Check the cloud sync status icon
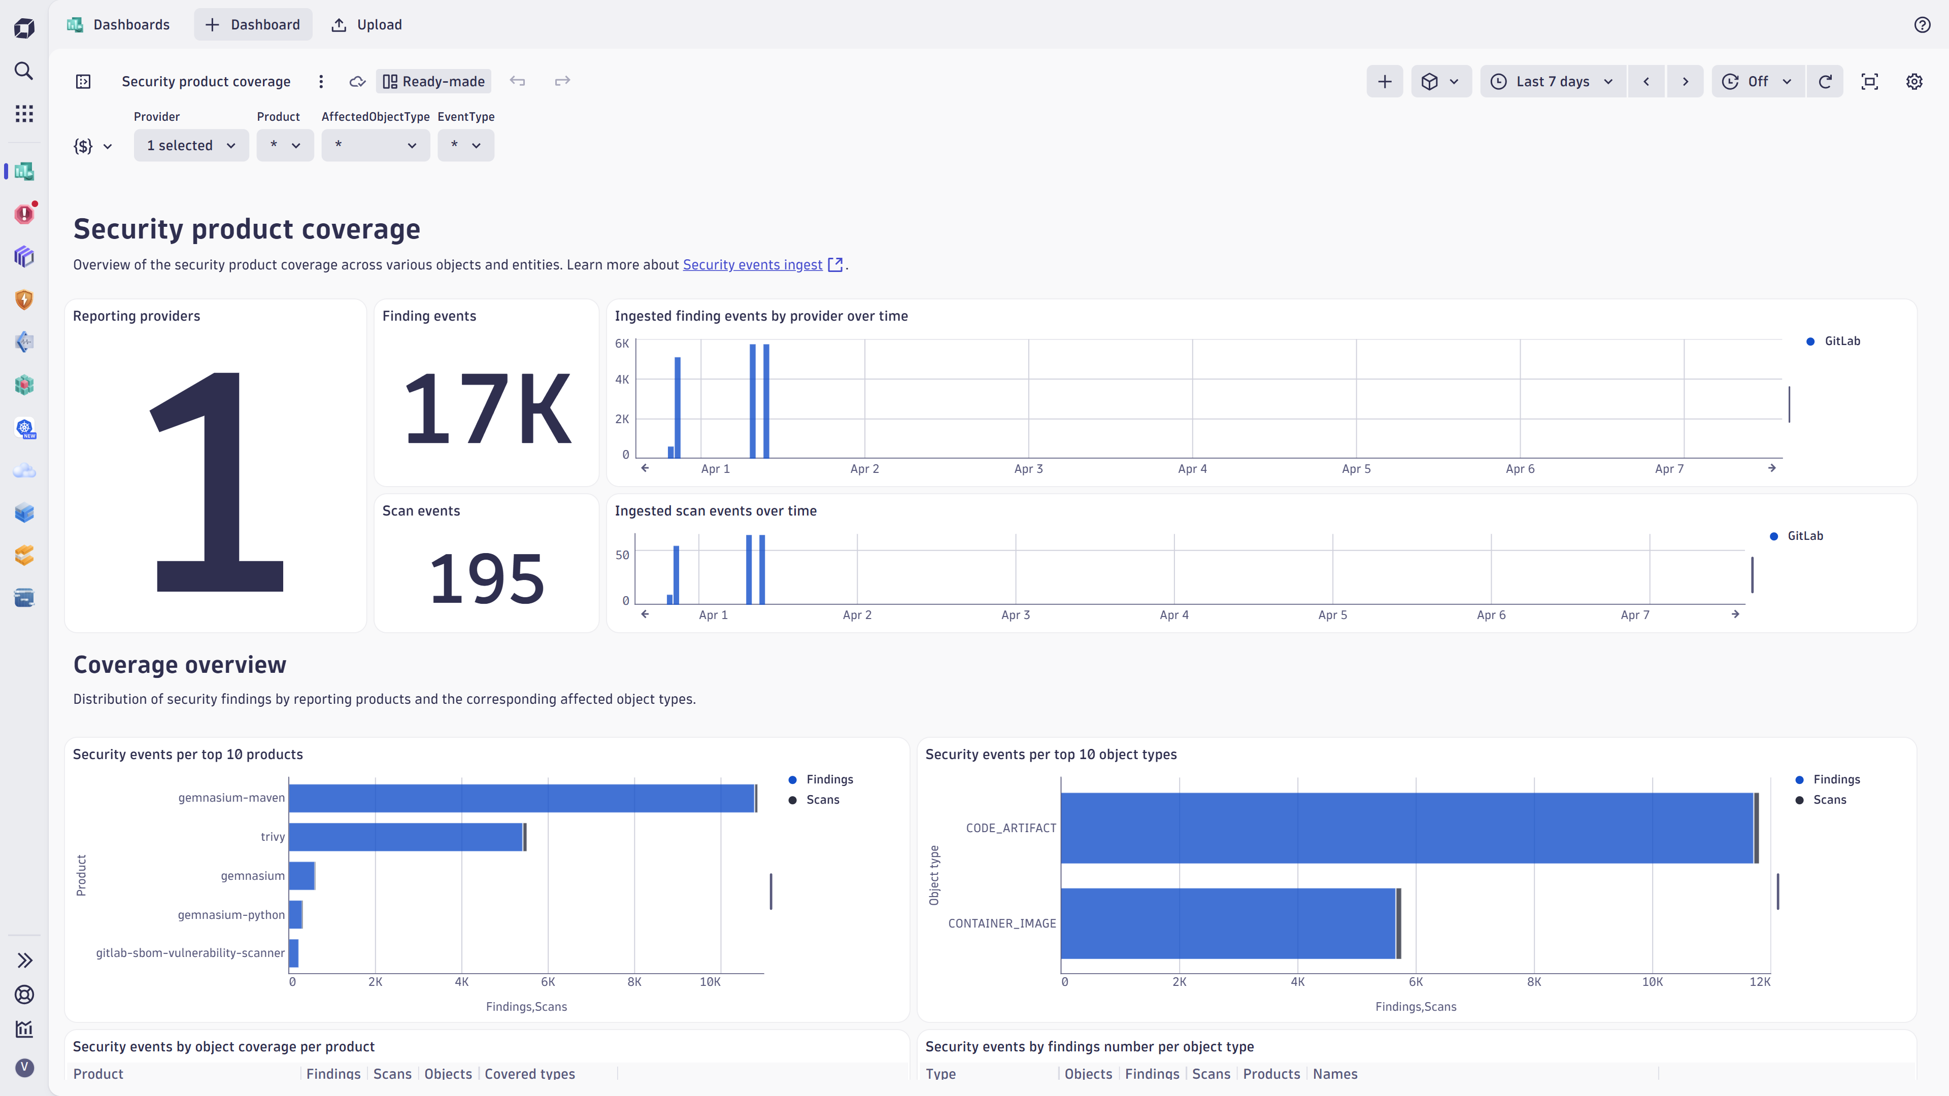This screenshot has height=1096, width=1949. click(357, 82)
